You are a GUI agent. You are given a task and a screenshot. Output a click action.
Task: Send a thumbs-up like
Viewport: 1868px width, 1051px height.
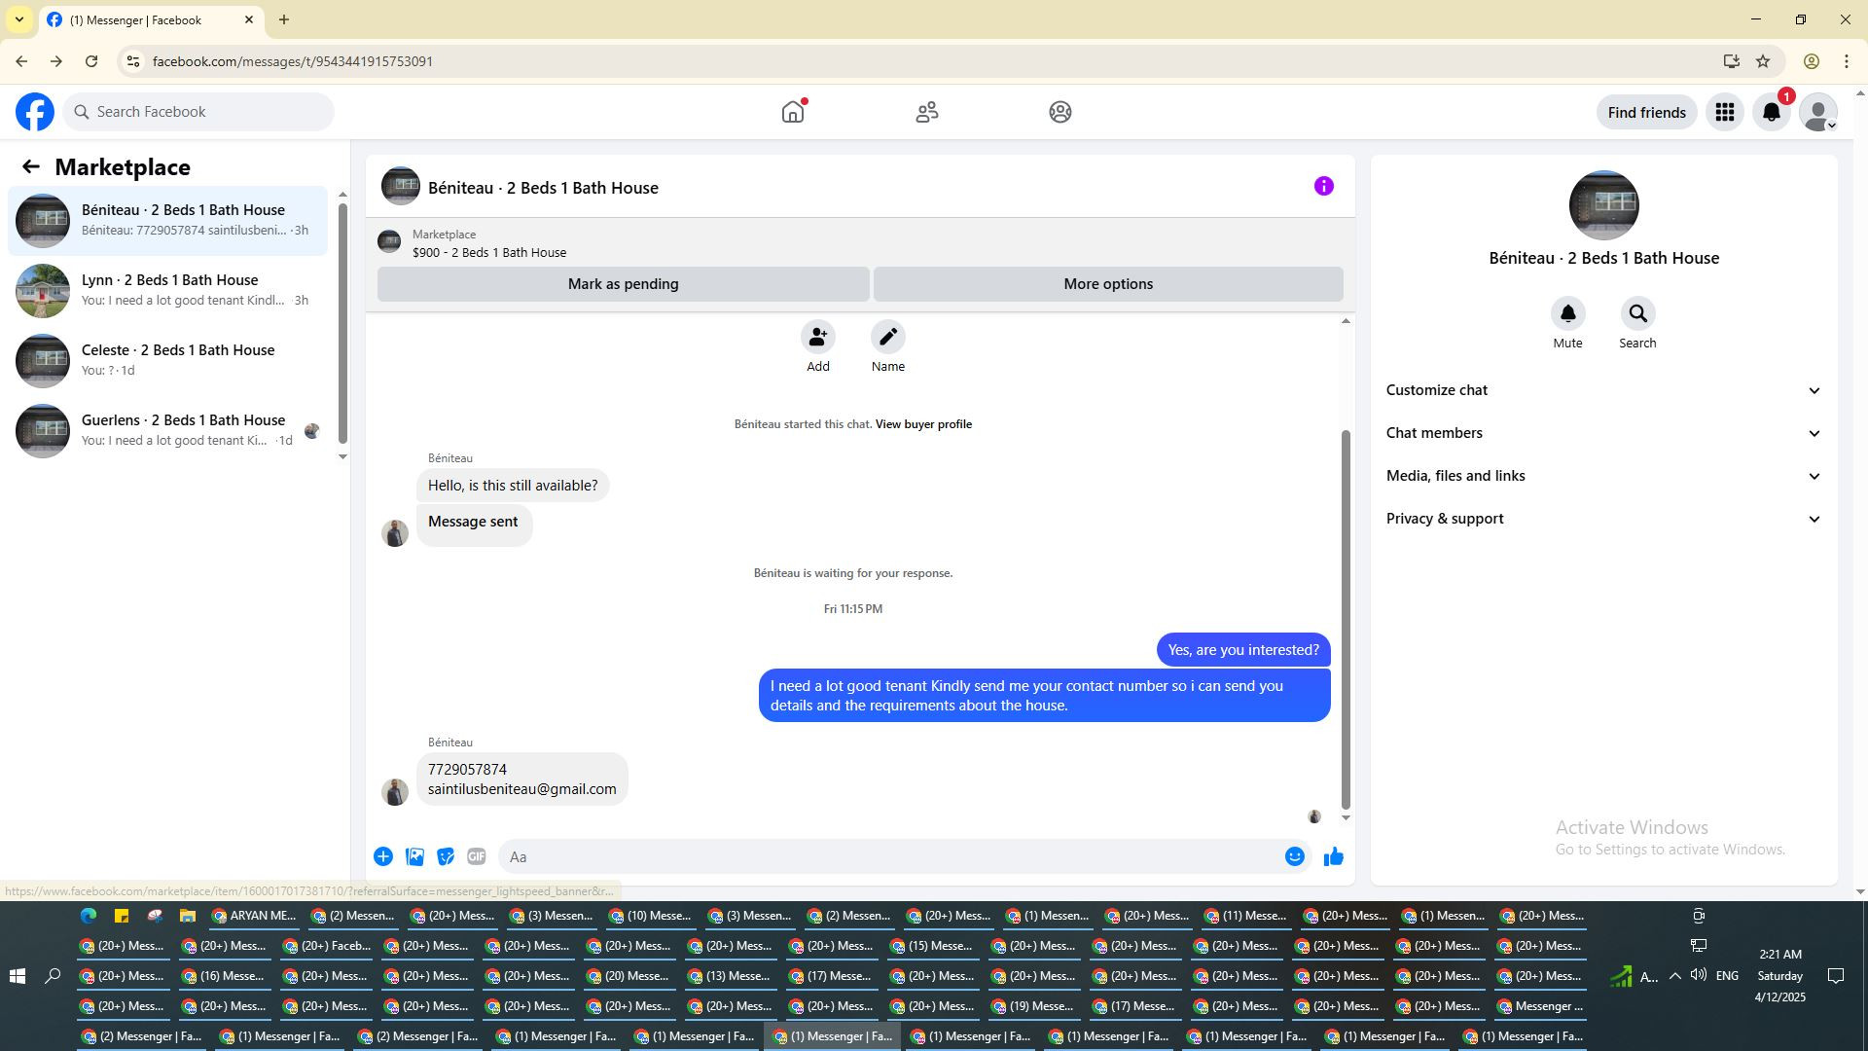click(1334, 856)
